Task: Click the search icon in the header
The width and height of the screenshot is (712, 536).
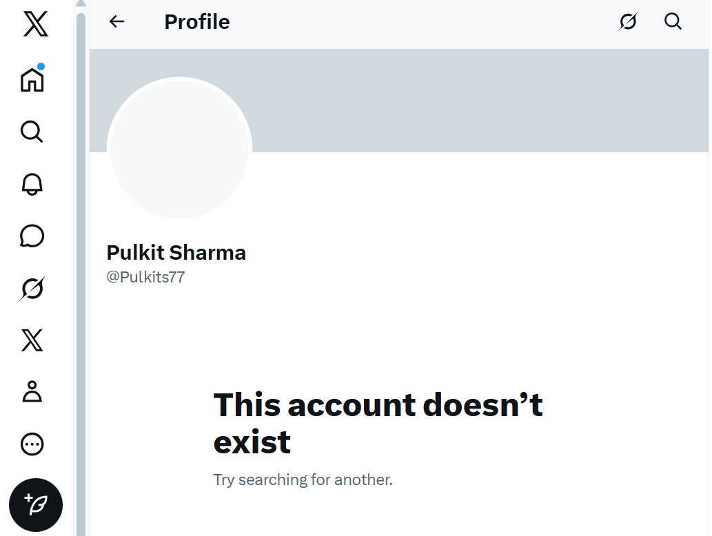Action: click(673, 22)
